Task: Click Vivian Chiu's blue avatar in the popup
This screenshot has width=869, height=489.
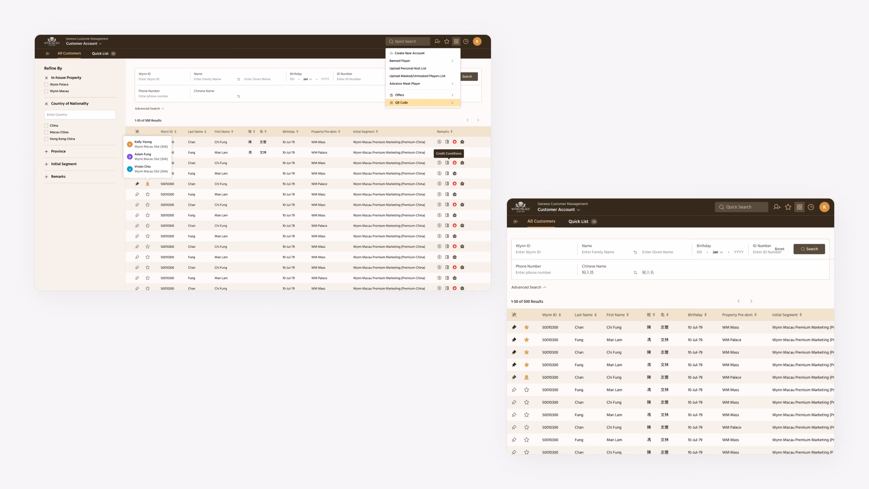Action: (x=130, y=169)
